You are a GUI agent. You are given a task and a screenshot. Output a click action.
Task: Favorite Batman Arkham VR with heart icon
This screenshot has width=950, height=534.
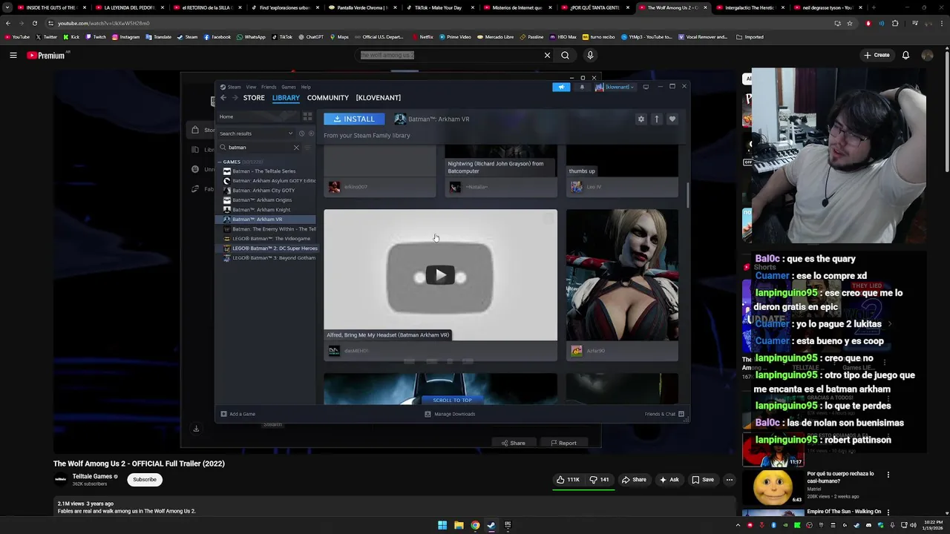point(672,119)
